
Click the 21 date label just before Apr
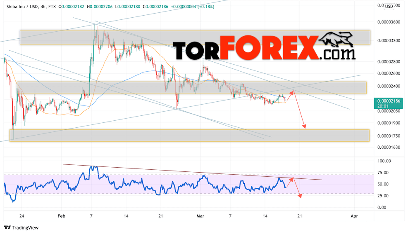[300, 216]
